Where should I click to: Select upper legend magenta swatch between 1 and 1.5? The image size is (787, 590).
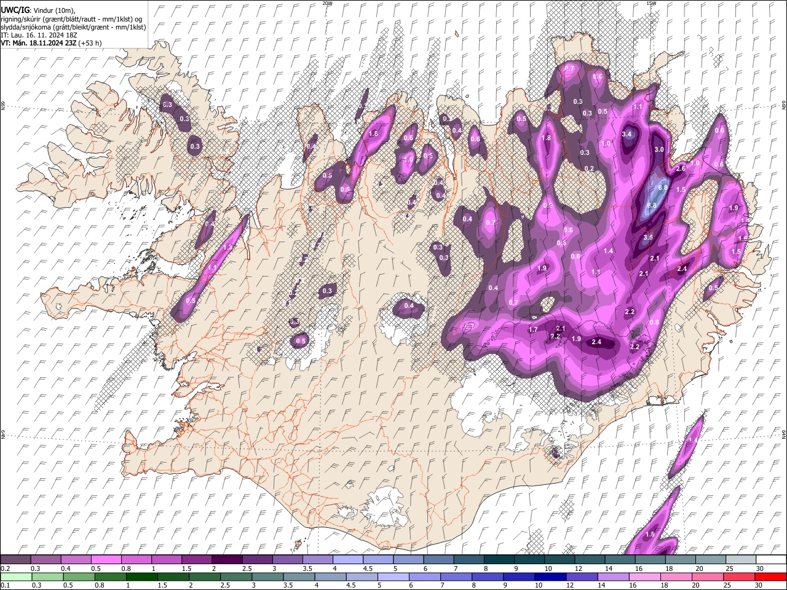click(x=167, y=559)
